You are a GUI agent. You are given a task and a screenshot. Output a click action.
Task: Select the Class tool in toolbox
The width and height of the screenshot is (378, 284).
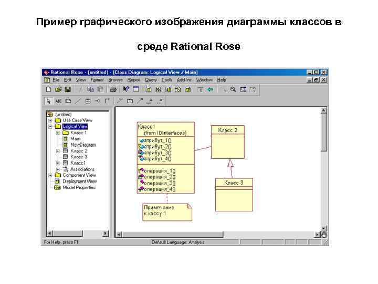pos(88,101)
